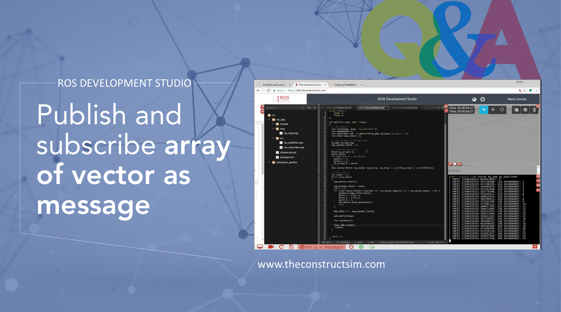Switch to 'The Construct Sim' browser tab
This screenshot has width=561, height=312.
(x=310, y=85)
